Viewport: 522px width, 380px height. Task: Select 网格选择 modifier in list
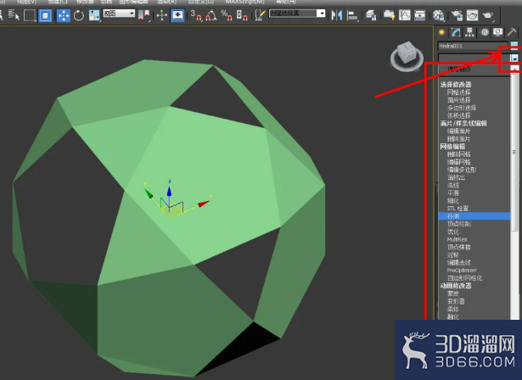tap(458, 92)
